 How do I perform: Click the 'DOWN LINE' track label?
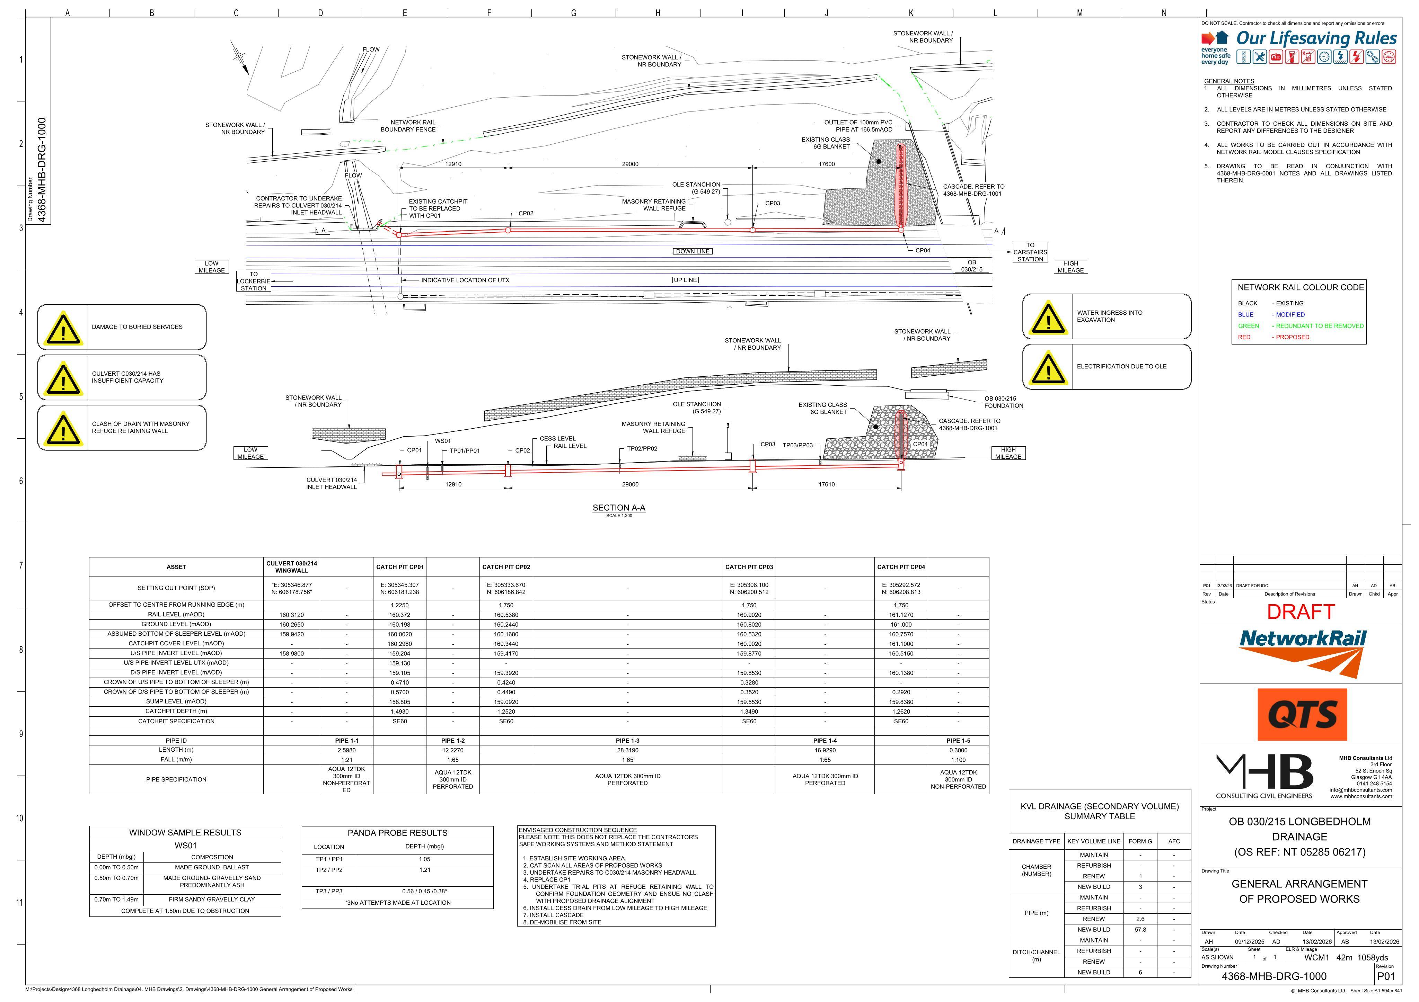pyautogui.click(x=692, y=251)
